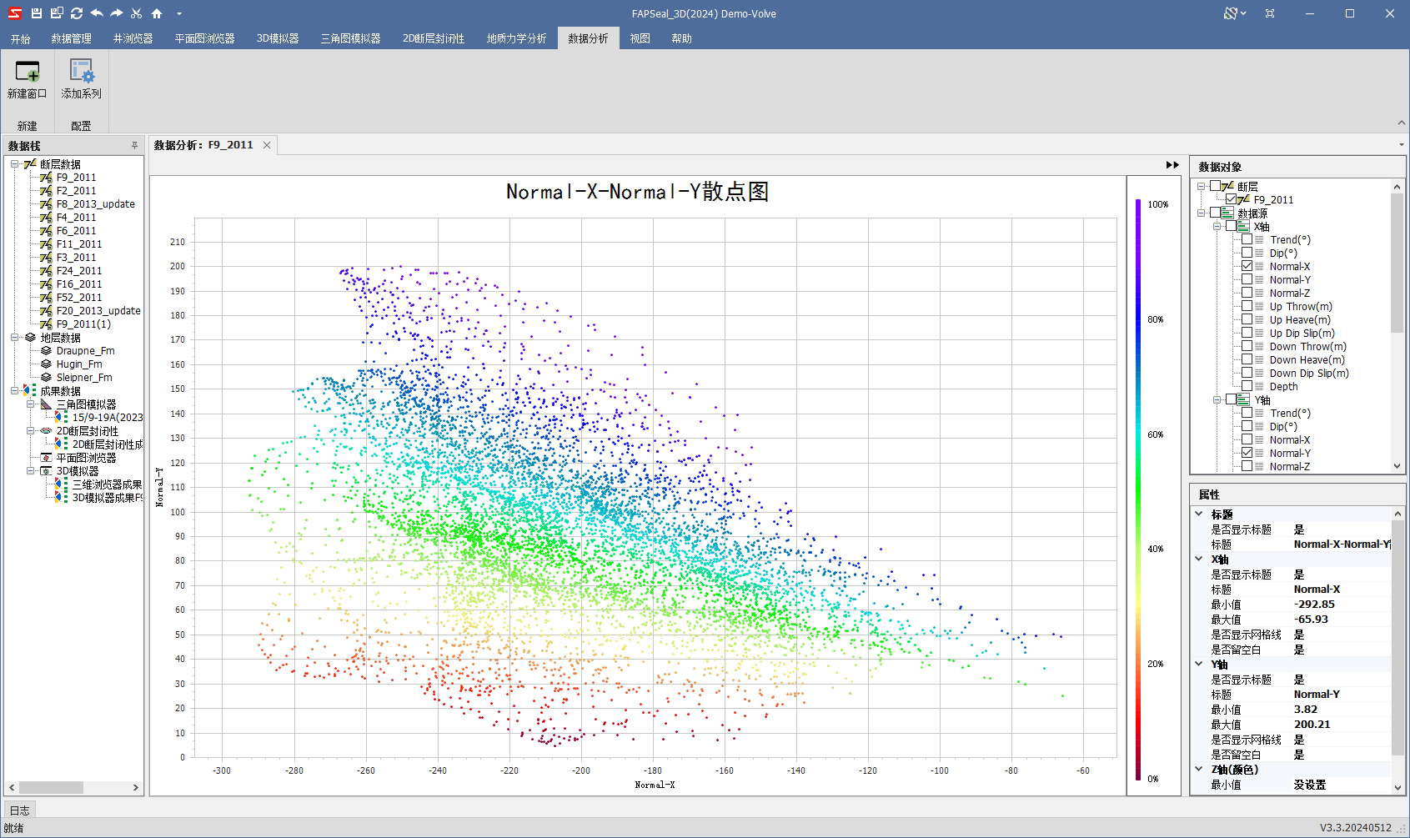Click the 数据源 list icon in 数据对象
The width and height of the screenshot is (1410, 838).
coord(1227,213)
